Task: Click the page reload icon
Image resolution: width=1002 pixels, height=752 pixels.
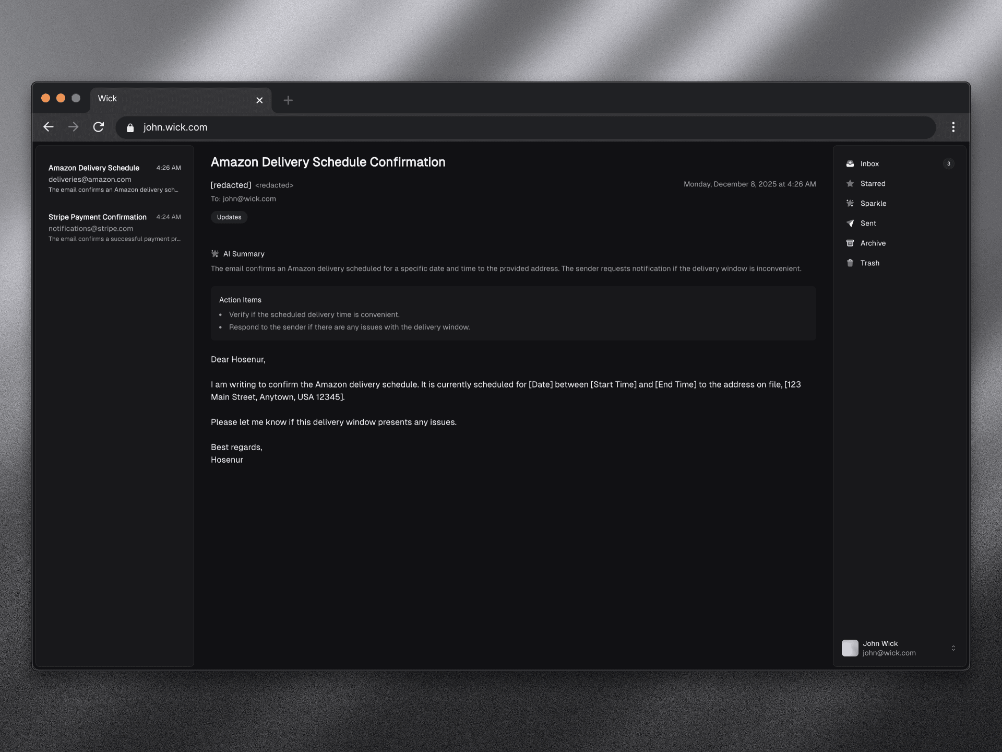Action: pos(99,126)
